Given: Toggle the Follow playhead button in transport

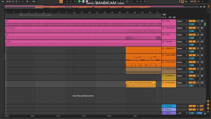Looking at the screenshot, I should [x=61, y=2].
